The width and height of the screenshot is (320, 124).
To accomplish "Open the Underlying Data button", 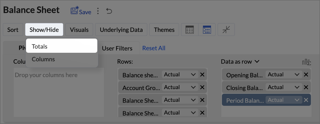I will (x=121, y=30).
